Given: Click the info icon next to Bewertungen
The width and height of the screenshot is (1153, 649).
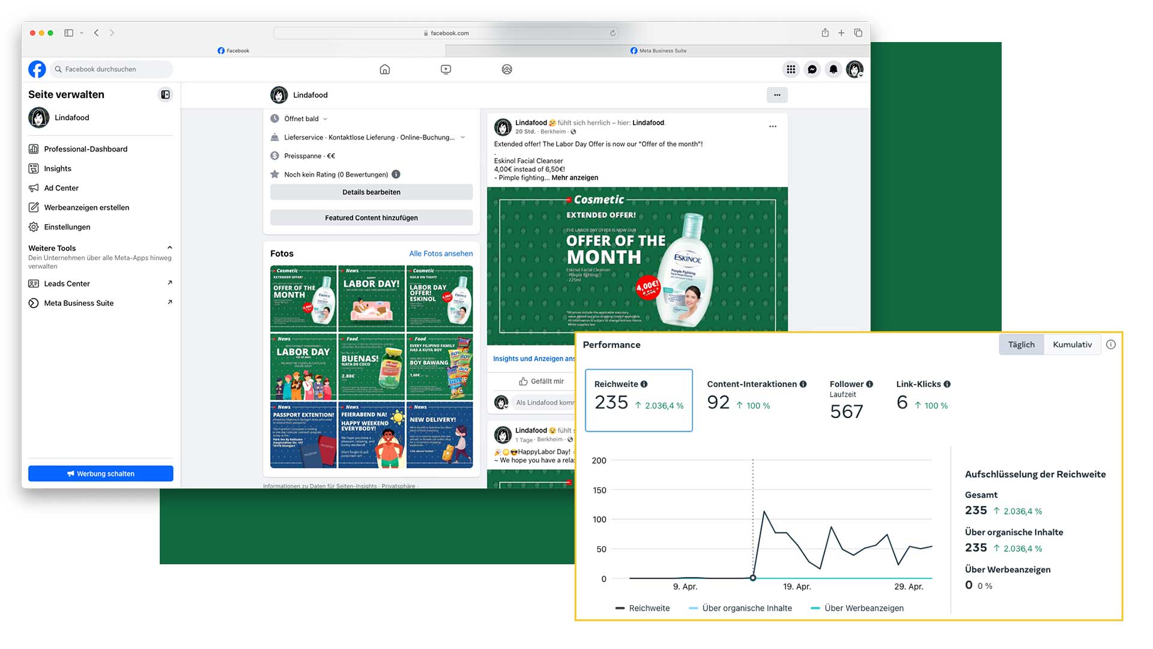Looking at the screenshot, I should coord(396,174).
